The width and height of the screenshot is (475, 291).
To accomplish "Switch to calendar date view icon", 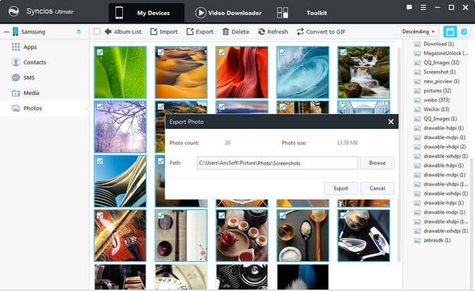I will click(x=450, y=31).
